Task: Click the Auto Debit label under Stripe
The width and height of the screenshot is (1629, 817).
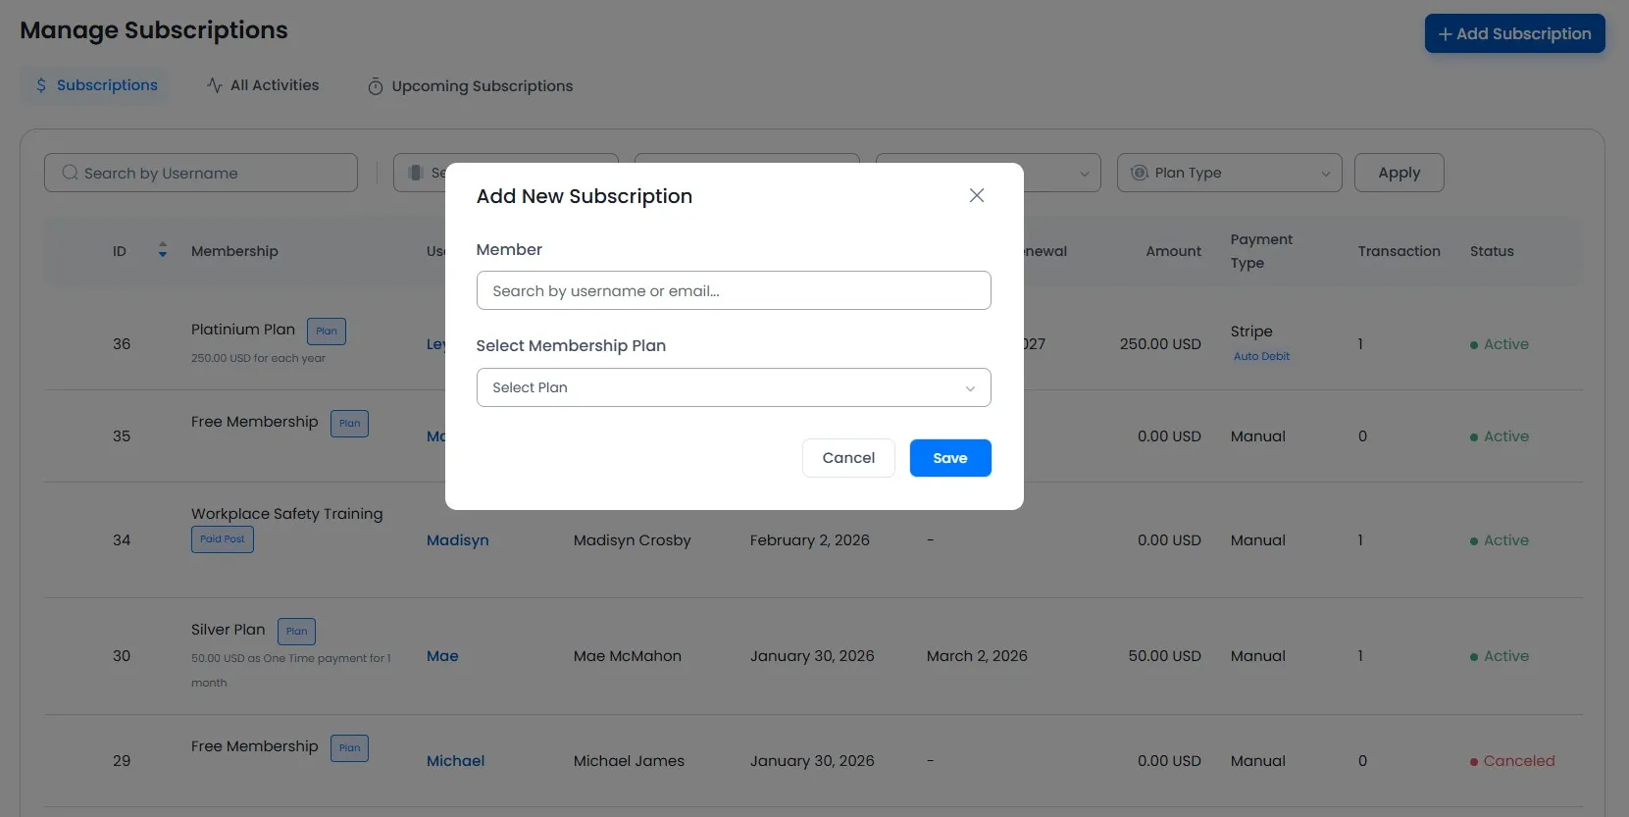Action: pos(1261,356)
